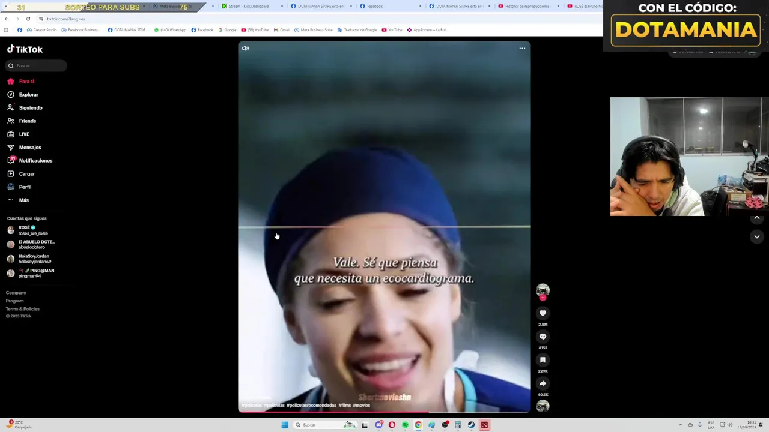The image size is (769, 432).
Task: Open the Traductor de Google bookmark
Action: [x=357, y=30]
